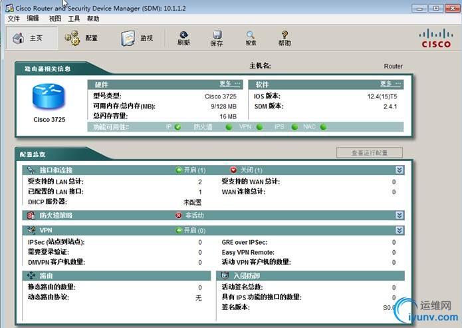Open the 工具 menu
This screenshot has height=328, width=462.
(x=74, y=19)
